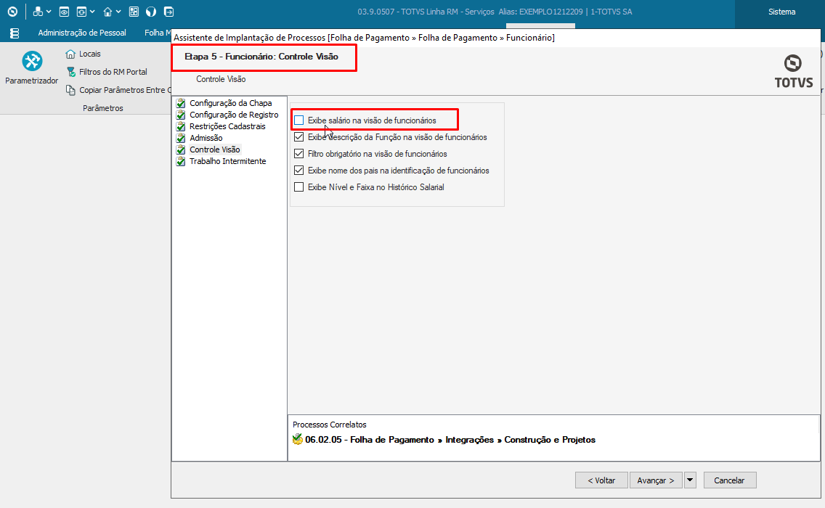825x508 pixels.
Task: Click the Parametrizador tools icon
Action: point(32,62)
